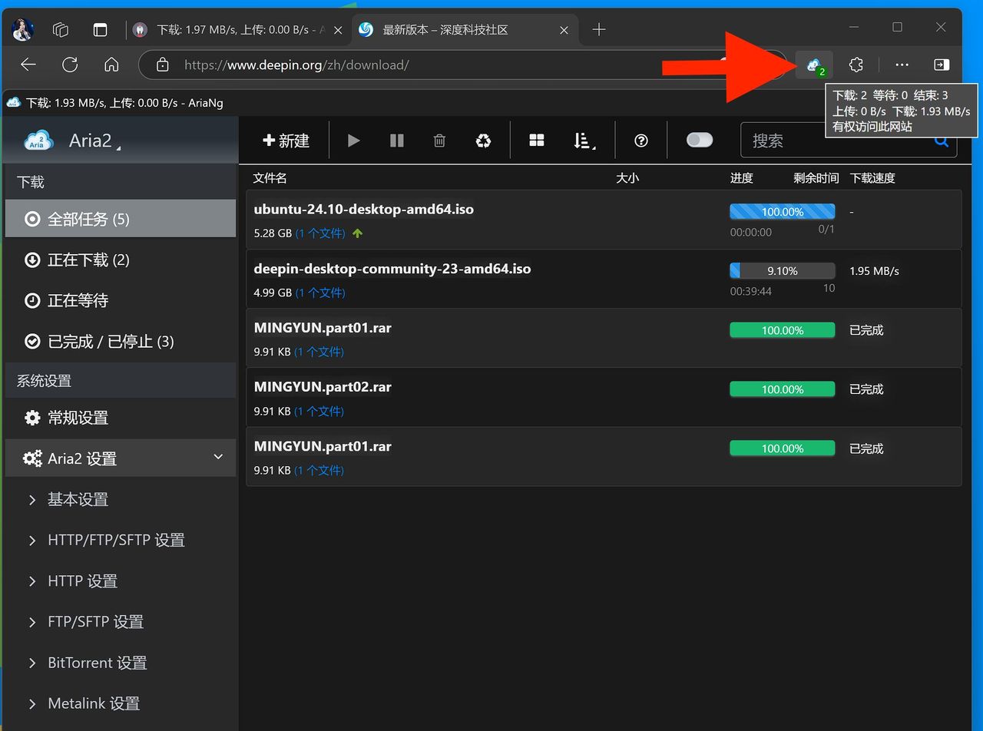Click the green upload arrow on ubuntu task
The image size is (983, 731).
(x=357, y=233)
